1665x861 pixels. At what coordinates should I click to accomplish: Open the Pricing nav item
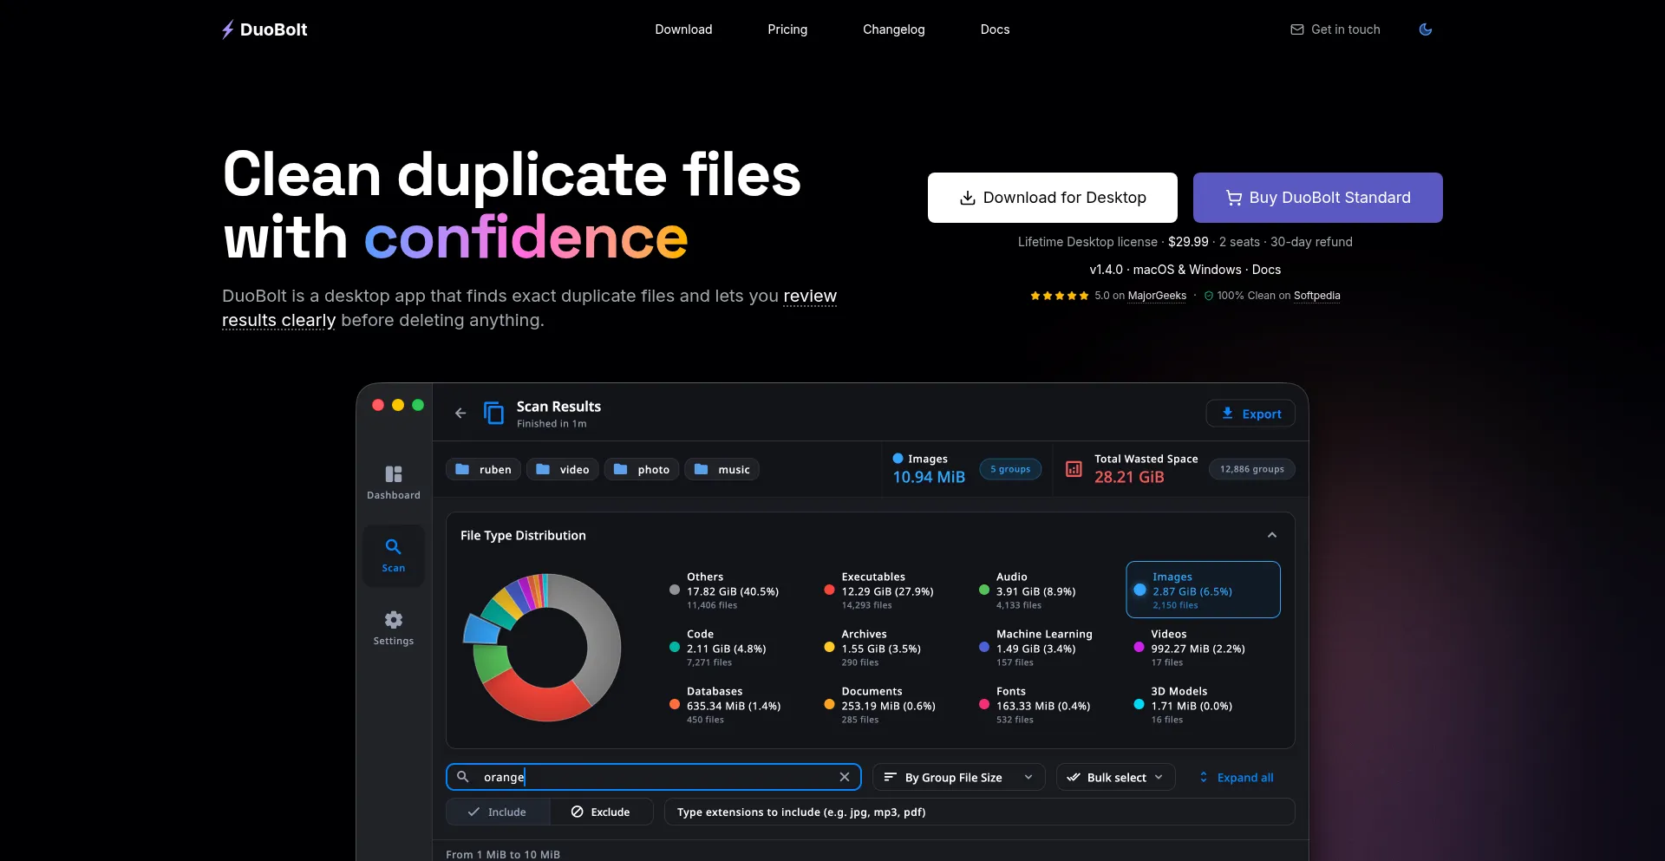point(787,29)
